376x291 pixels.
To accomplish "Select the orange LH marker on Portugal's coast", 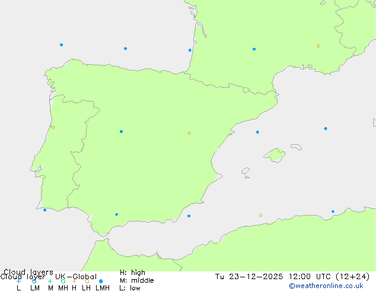I will [x=53, y=128].
